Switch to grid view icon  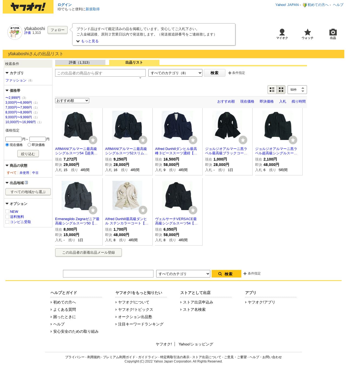tap(281, 90)
